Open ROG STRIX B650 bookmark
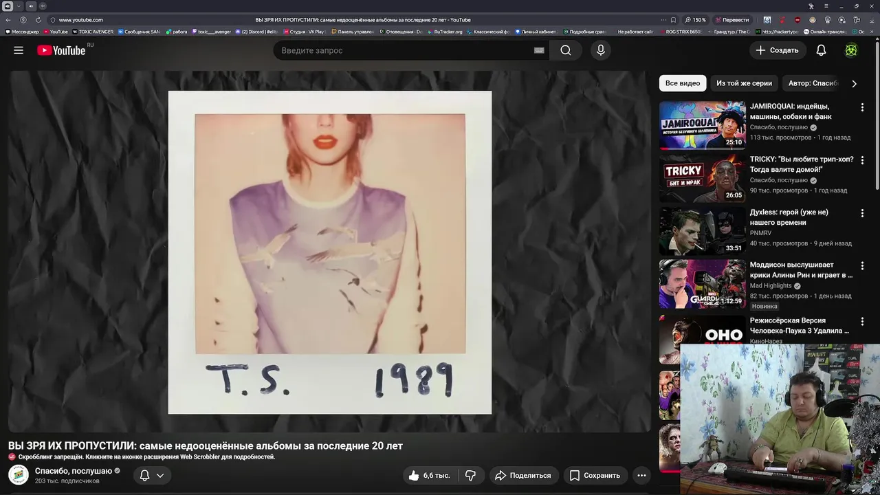The width and height of the screenshot is (880, 495). [x=681, y=32]
